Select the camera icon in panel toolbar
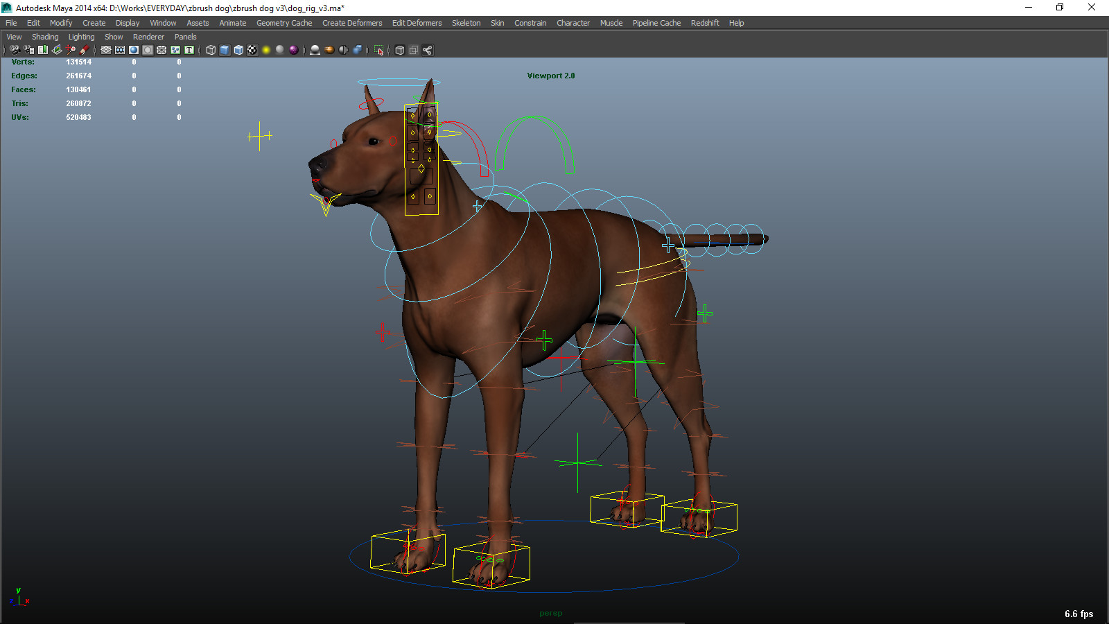The height and width of the screenshot is (624, 1109). (x=15, y=49)
